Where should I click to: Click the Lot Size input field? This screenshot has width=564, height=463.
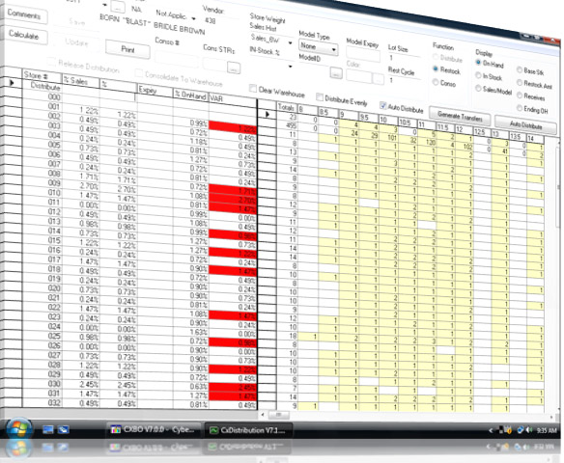(x=404, y=58)
